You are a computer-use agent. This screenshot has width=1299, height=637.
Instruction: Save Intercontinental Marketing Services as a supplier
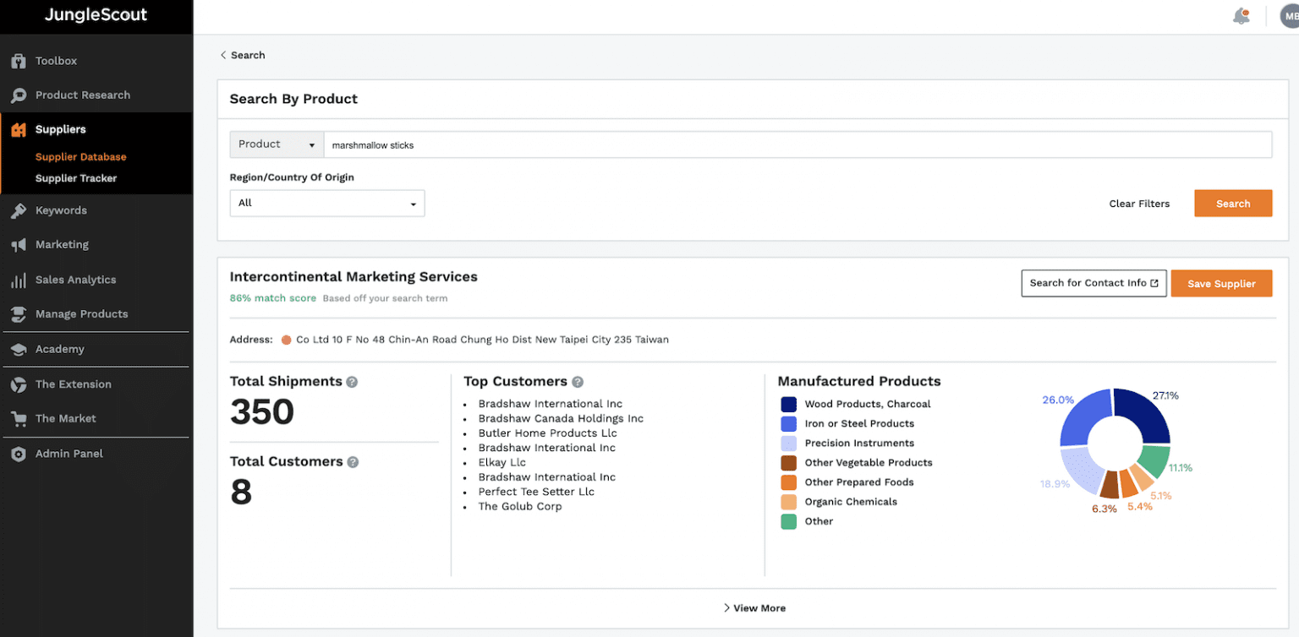pyautogui.click(x=1221, y=283)
